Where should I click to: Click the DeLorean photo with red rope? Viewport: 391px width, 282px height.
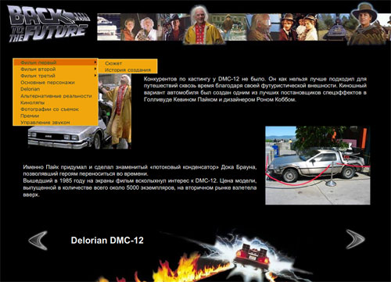pos(317,166)
